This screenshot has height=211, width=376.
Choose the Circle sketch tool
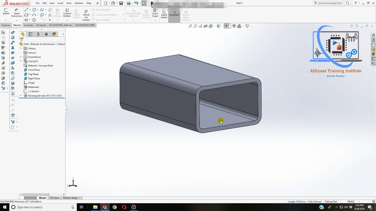point(34,10)
